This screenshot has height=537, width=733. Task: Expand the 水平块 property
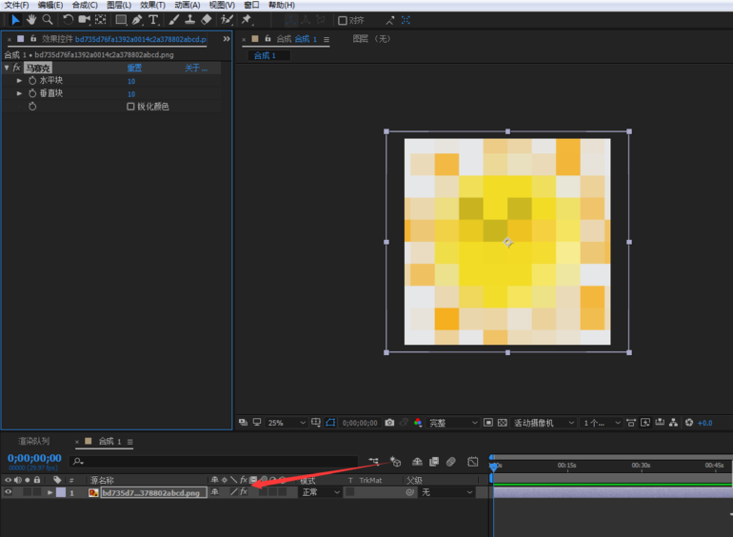pos(19,81)
